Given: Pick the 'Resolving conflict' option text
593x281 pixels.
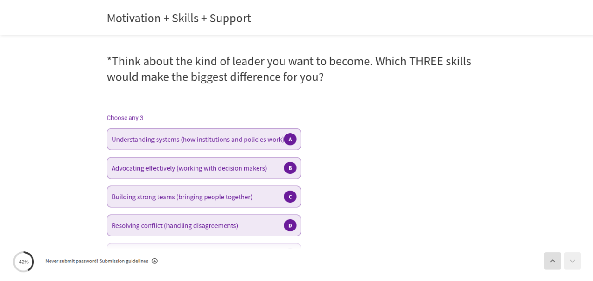Looking at the screenshot, I should (175, 225).
